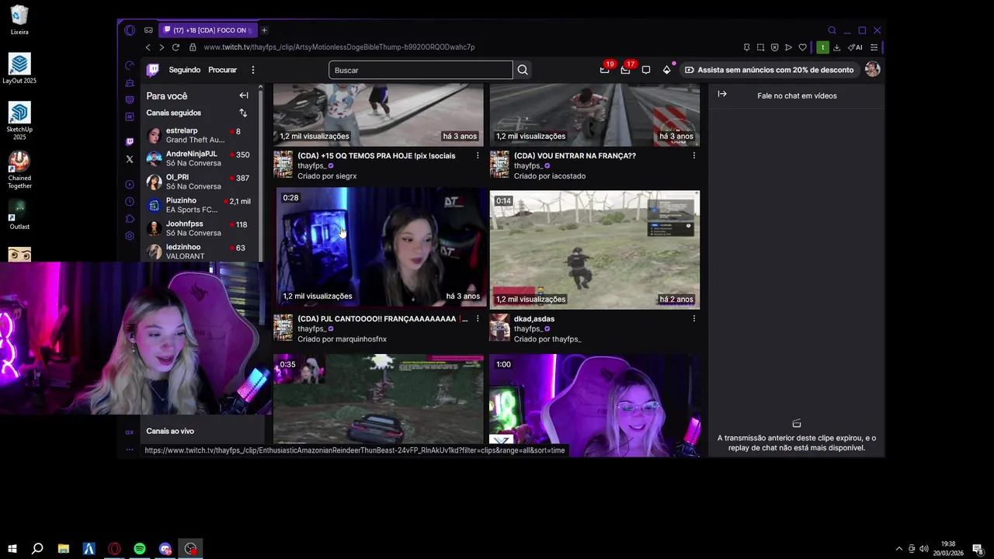Collapse the chat panel with arrow icon
Image resolution: width=994 pixels, height=559 pixels.
tap(722, 94)
